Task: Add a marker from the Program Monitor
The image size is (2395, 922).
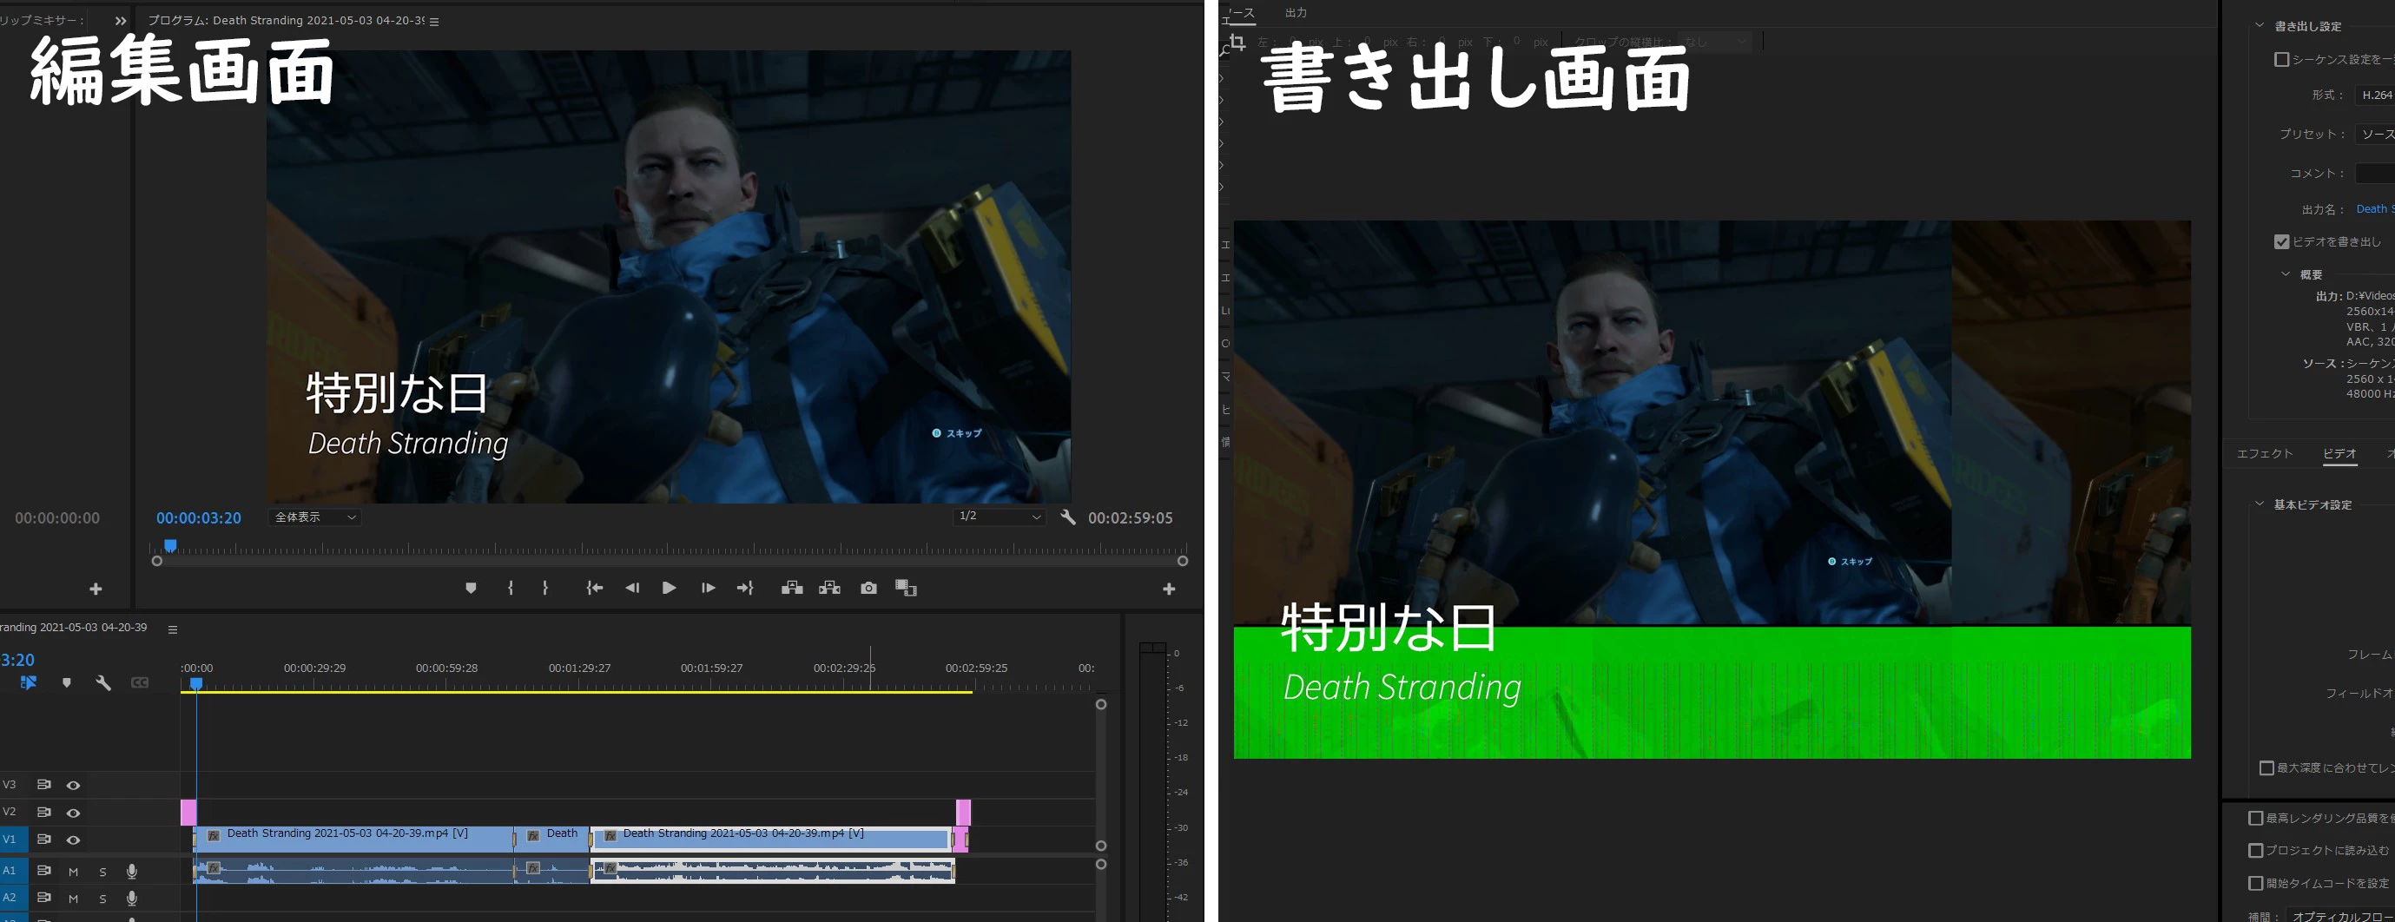Action: [471, 589]
